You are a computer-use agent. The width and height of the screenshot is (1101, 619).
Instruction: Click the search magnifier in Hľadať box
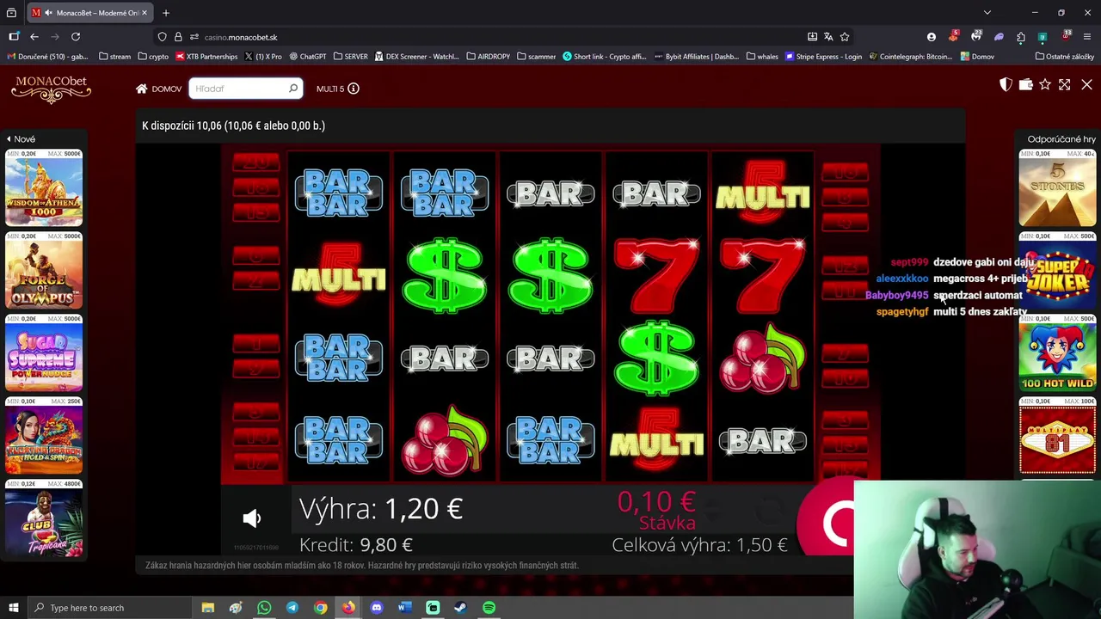pyautogui.click(x=292, y=89)
